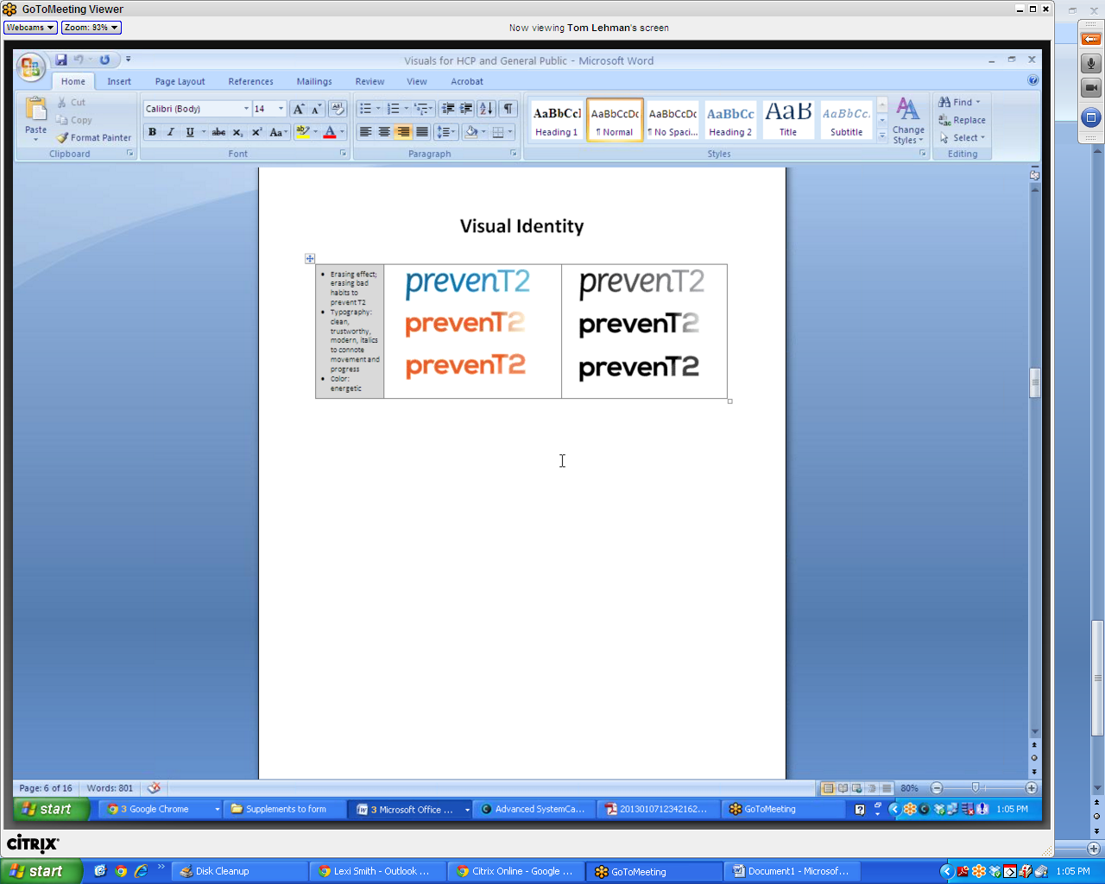Sort the selected text with Sort icon
Viewport: 1105px width, 884px height.
point(486,109)
